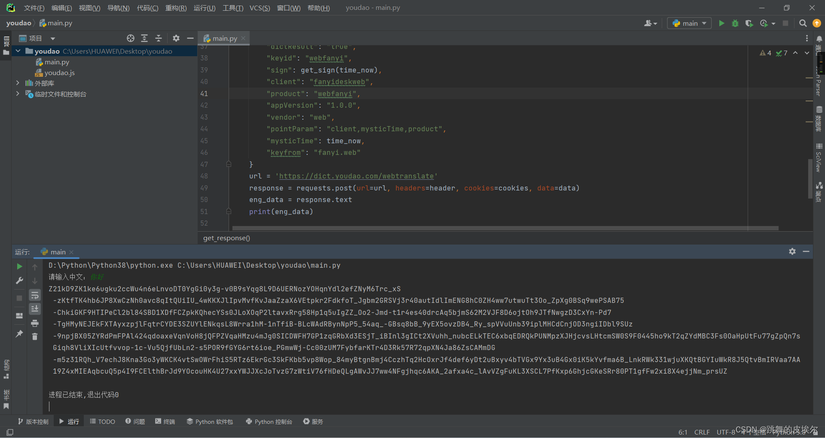Toggle scroll-to-end in the console

pos(35,309)
